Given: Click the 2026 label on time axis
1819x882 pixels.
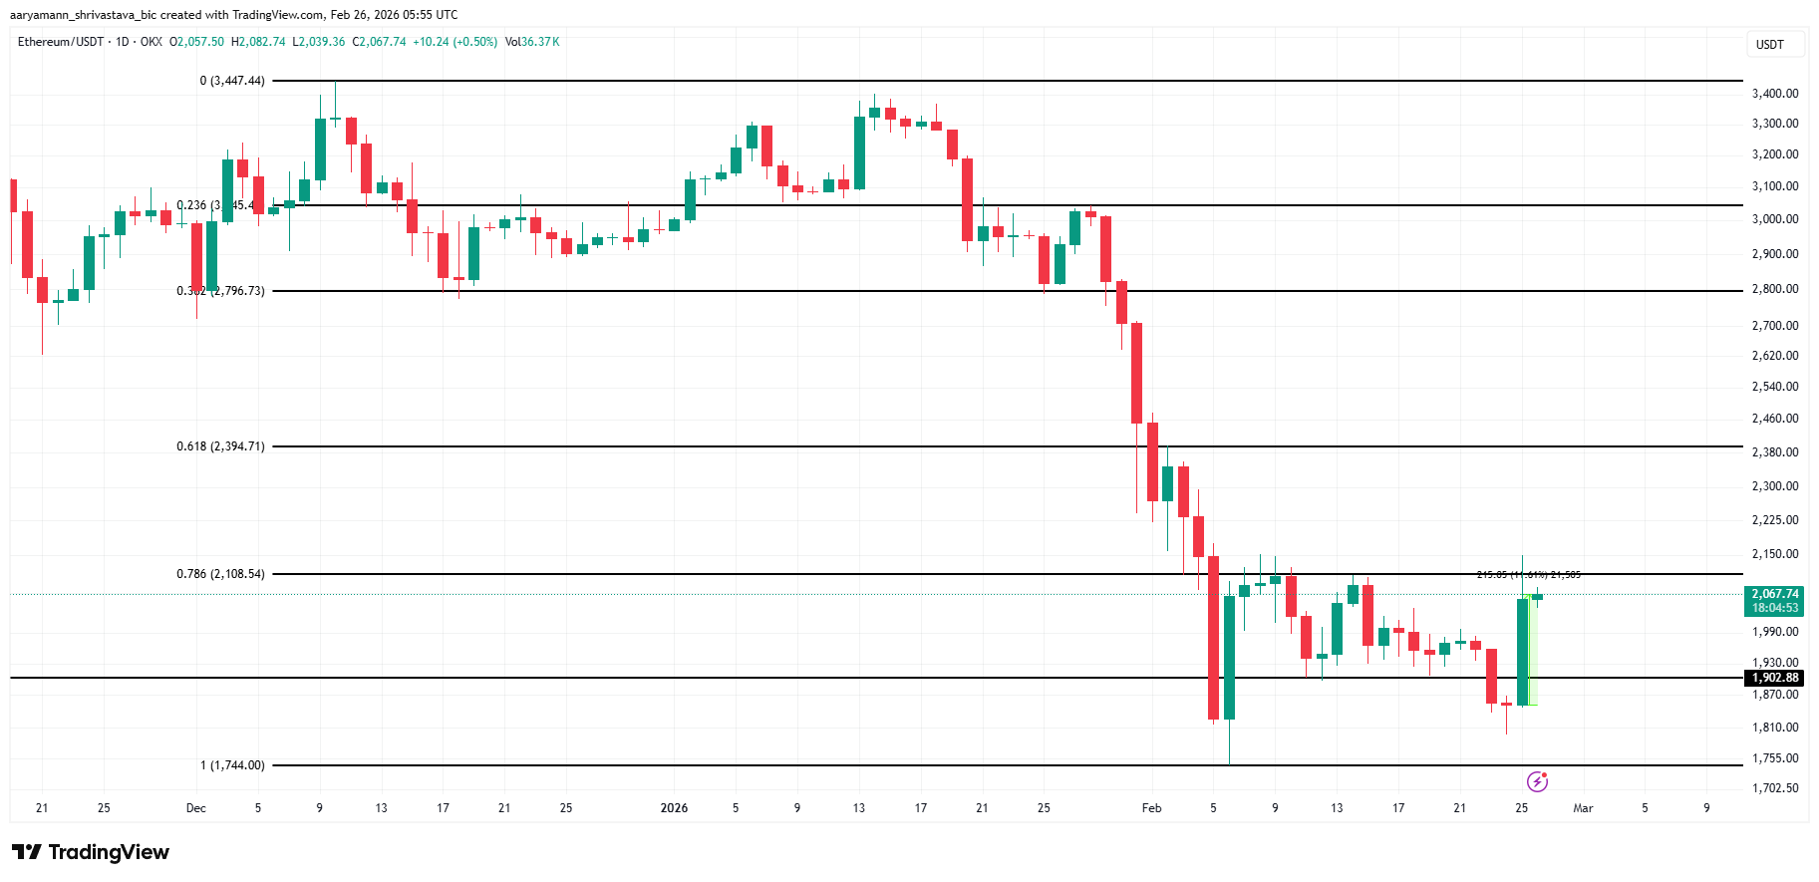Looking at the screenshot, I should coord(674,808).
